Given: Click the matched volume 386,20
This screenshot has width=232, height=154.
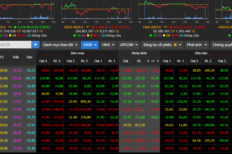Looking at the screenshot, I should pyautogui.click(x=140, y=70).
